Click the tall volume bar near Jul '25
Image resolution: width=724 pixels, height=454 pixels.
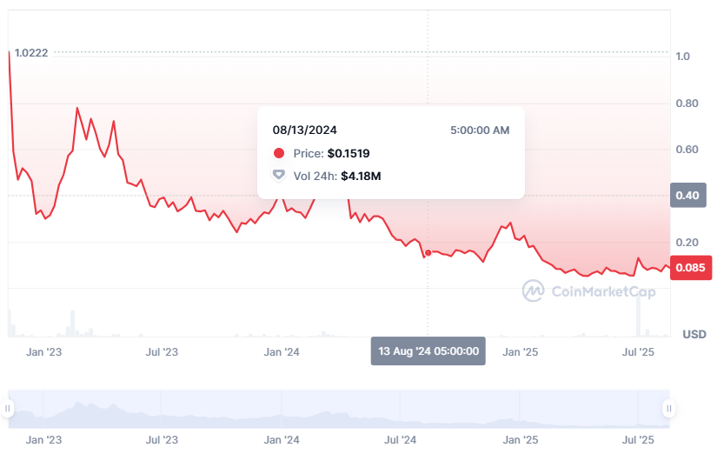pyautogui.click(x=639, y=316)
